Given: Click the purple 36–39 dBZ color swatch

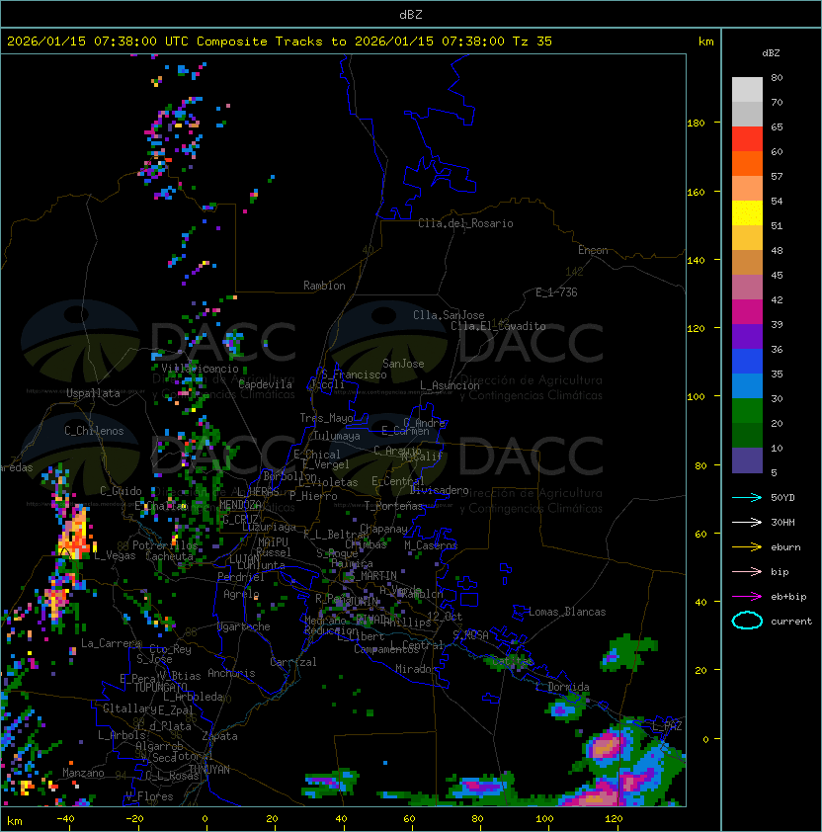Looking at the screenshot, I should [x=747, y=337].
